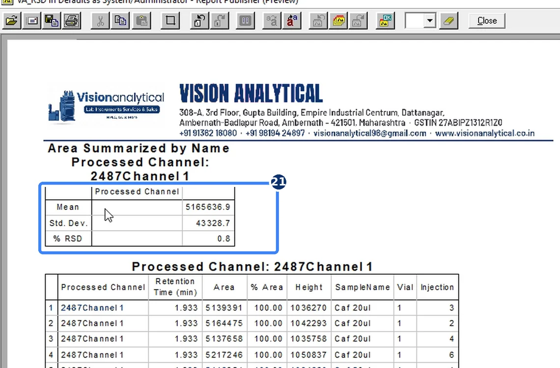The image size is (560, 368).
Task: Click the square frame selection icon
Action: click(170, 21)
